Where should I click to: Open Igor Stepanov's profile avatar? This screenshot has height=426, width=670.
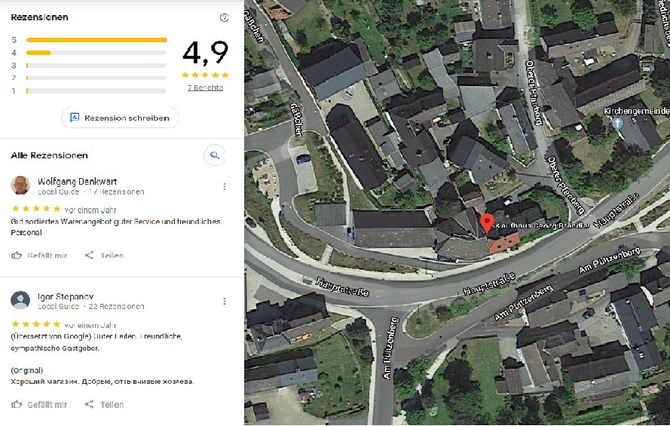tap(20, 300)
